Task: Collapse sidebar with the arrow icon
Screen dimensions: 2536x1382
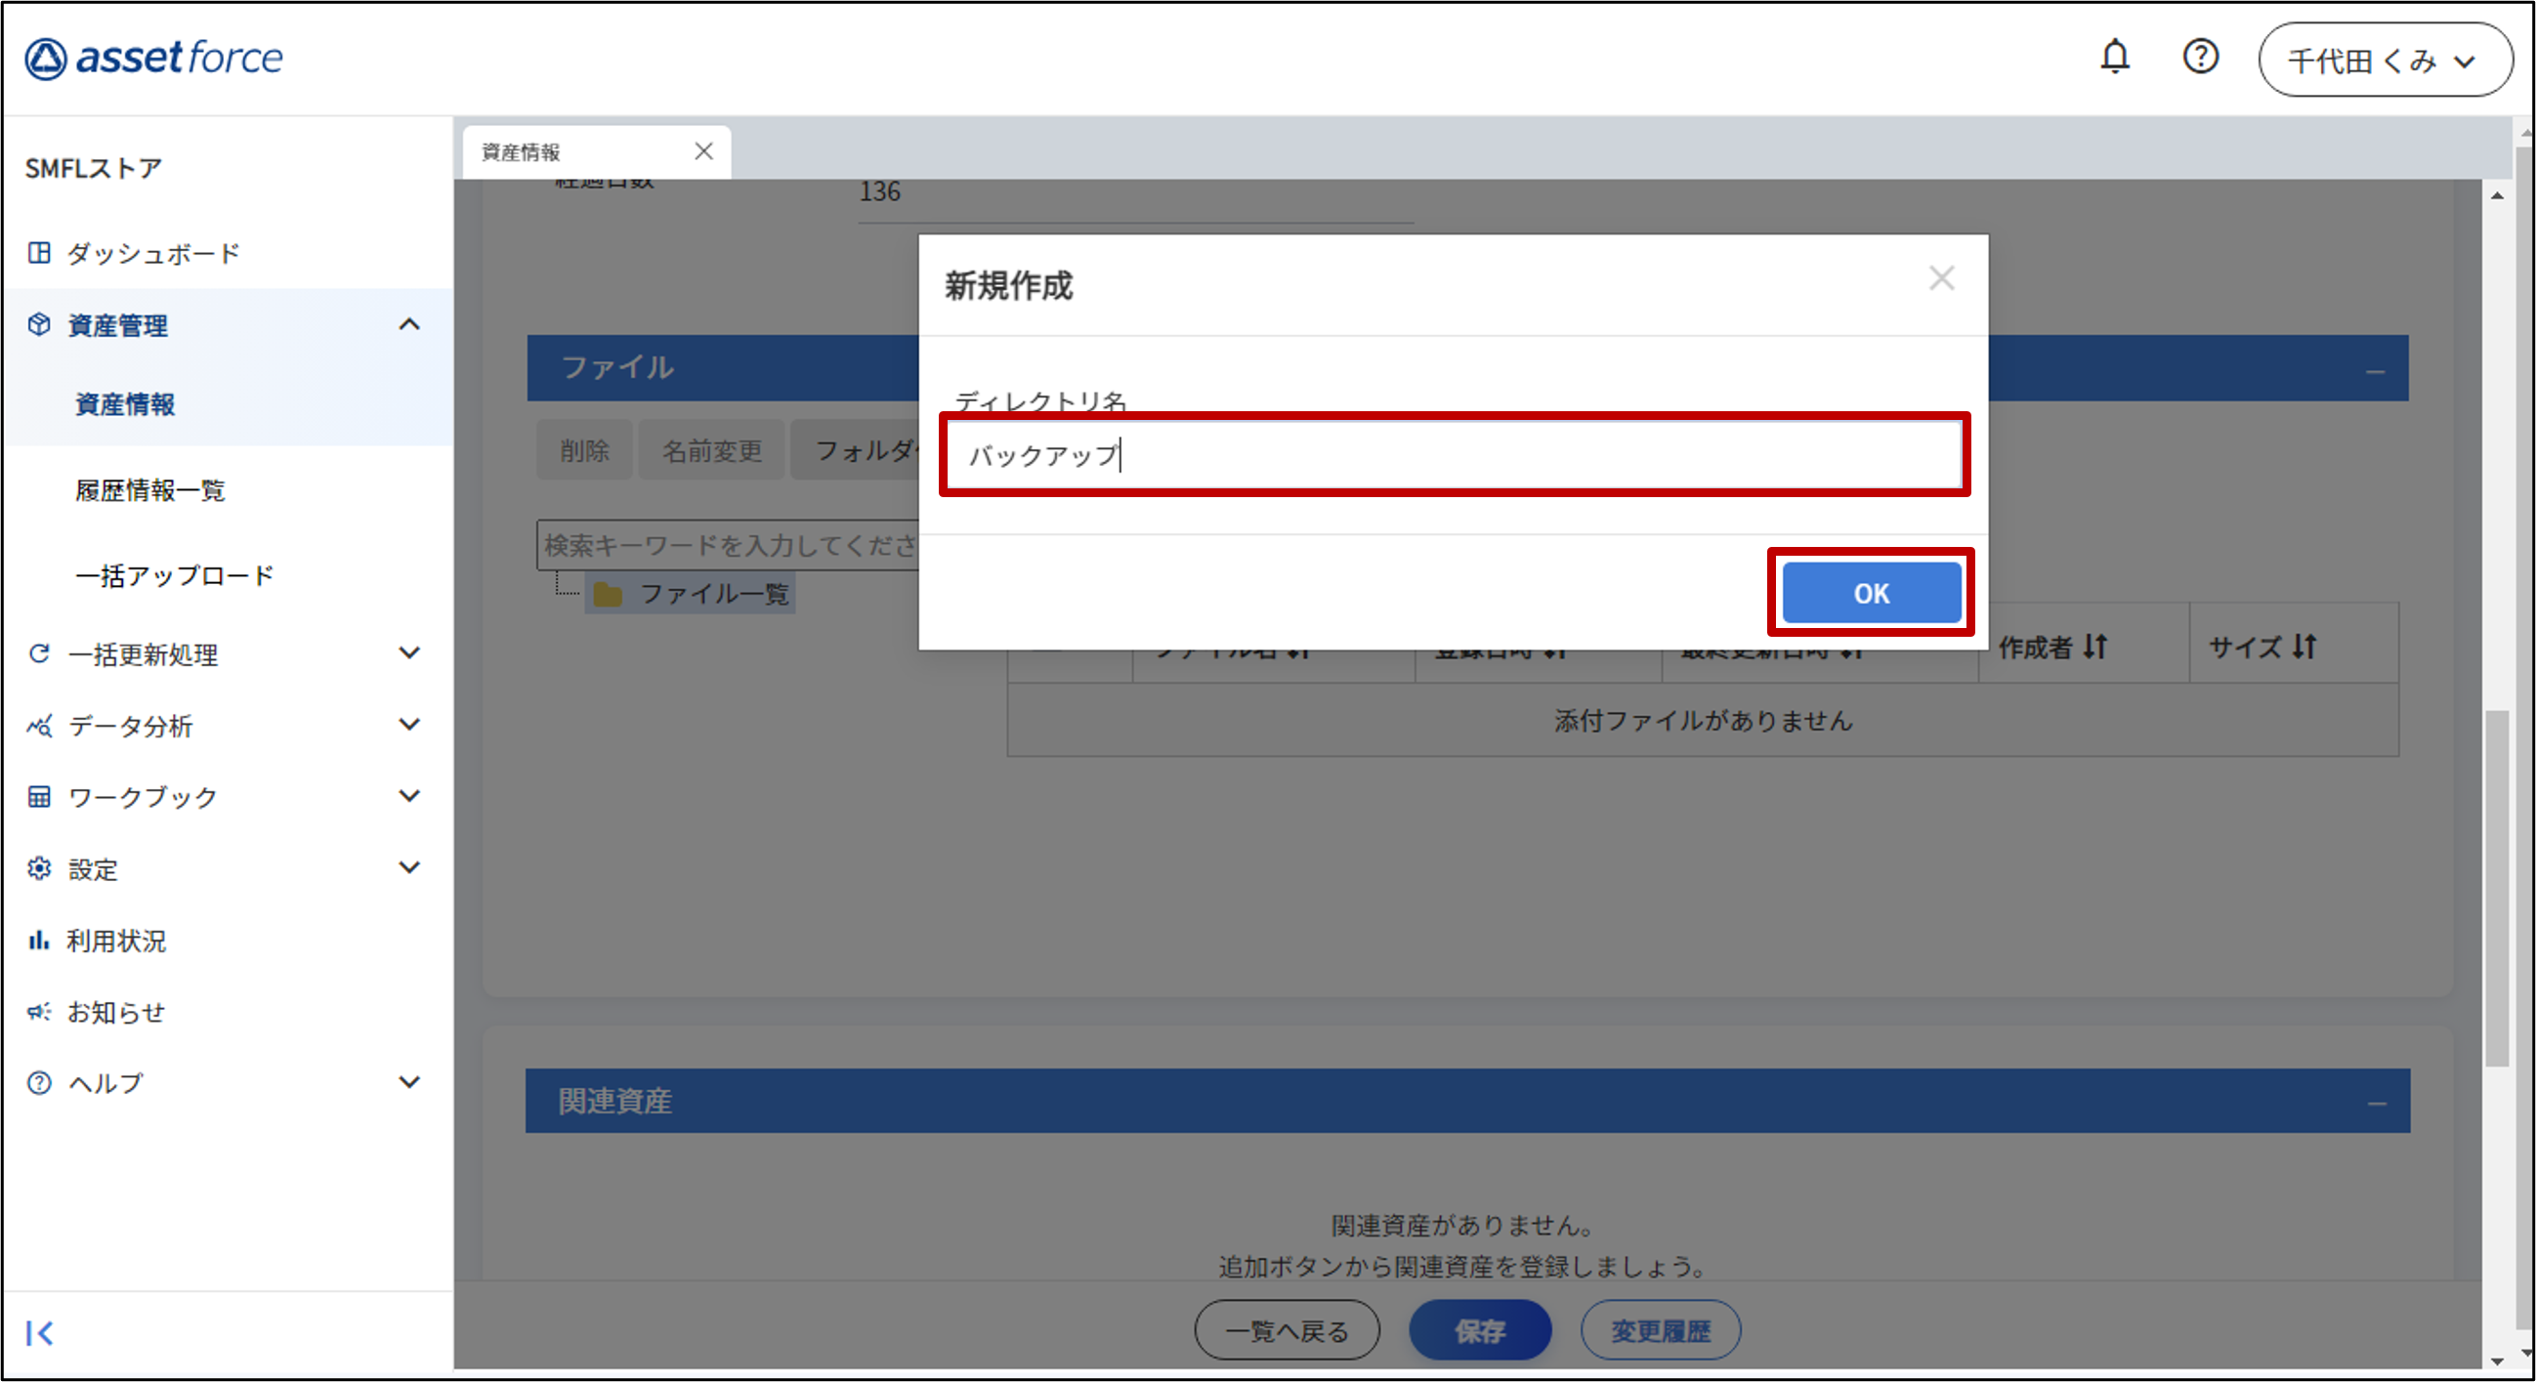Action: tap(39, 1333)
